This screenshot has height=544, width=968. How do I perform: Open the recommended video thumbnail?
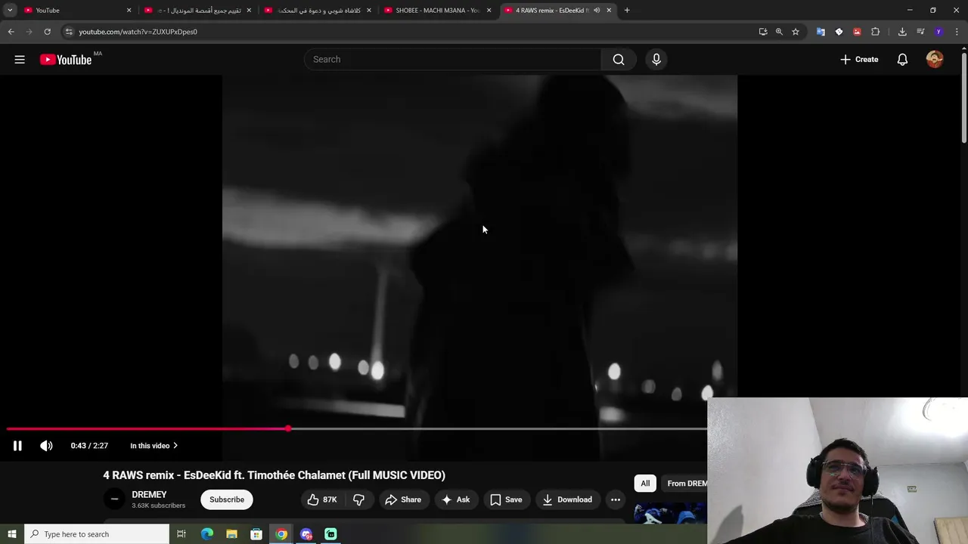click(x=670, y=512)
